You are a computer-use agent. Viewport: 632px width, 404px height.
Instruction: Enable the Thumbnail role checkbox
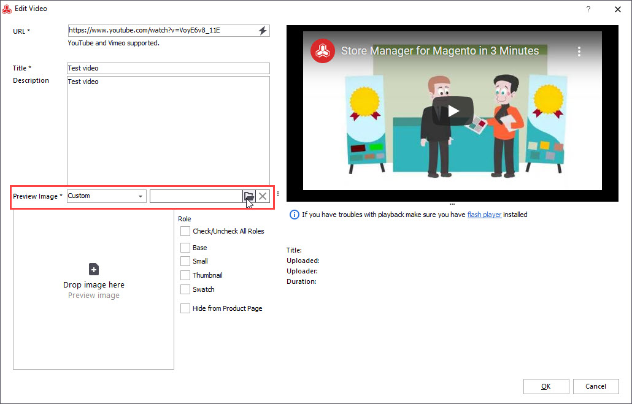[x=185, y=275]
